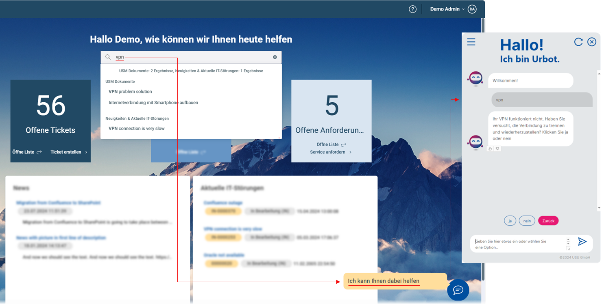Open "VPN problem solution" search result
Image resolution: width=602 pixels, height=304 pixels.
(x=130, y=92)
